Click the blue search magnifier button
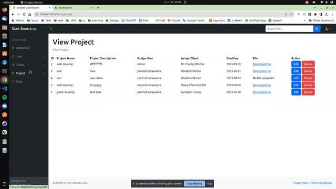Viewport: 336px width, 189px height. [x=317, y=29]
